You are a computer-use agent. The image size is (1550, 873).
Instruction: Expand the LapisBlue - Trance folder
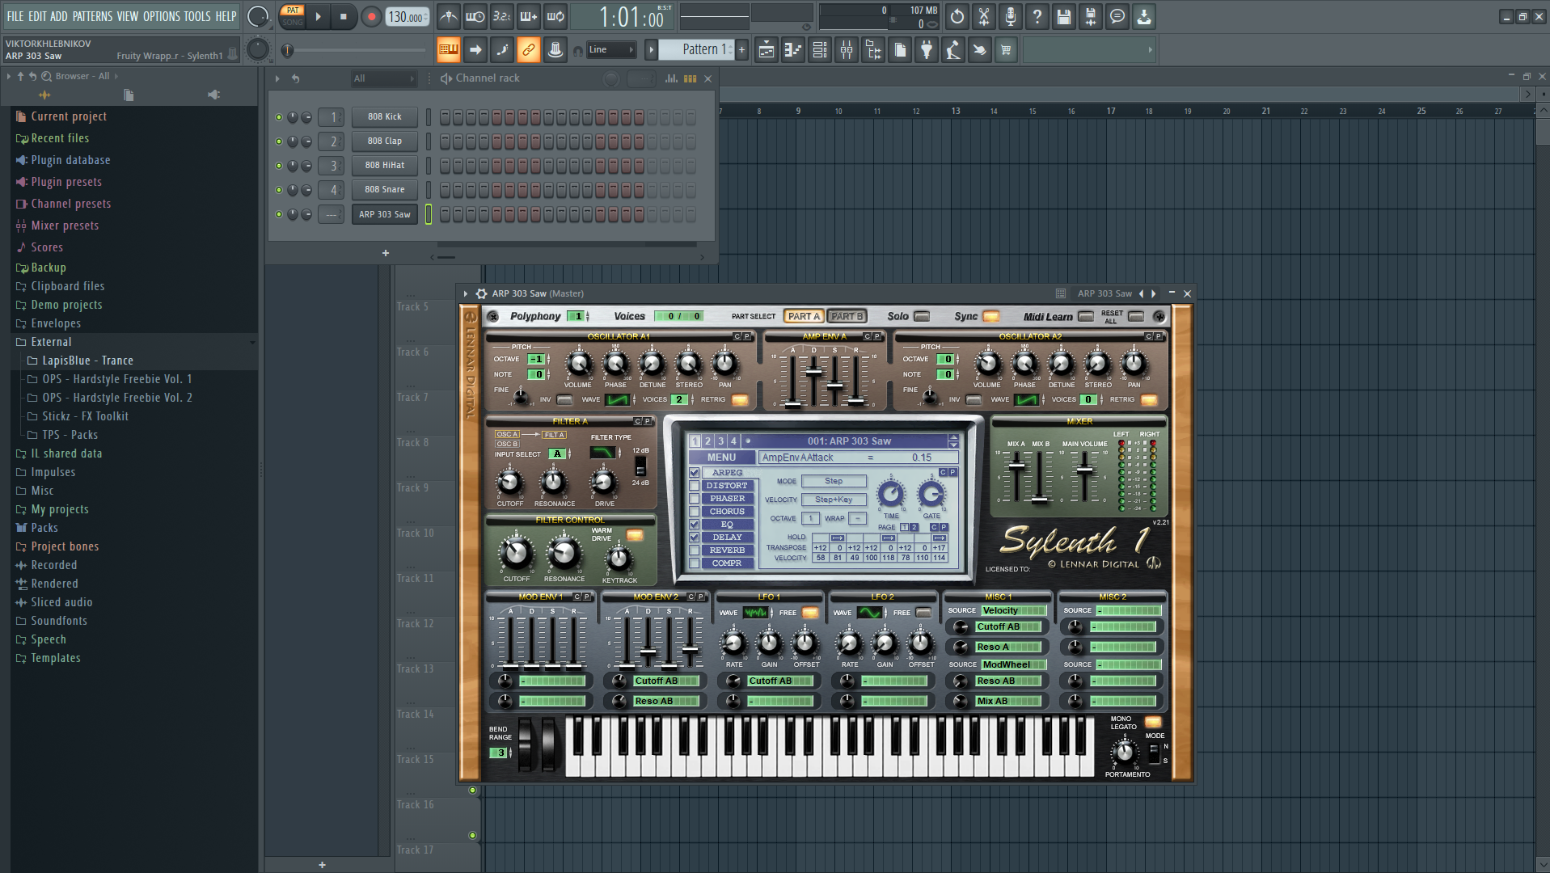pos(87,361)
